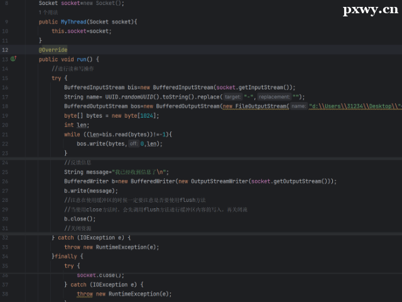Open the '1个用法' usages hint
Image resolution: width=402 pixels, height=302 pixels.
tap(50, 13)
